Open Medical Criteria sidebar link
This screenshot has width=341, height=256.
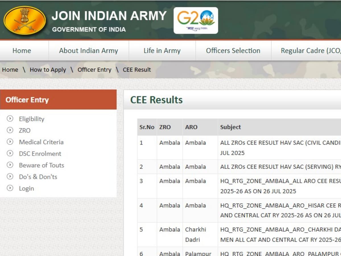pyautogui.click(x=41, y=142)
